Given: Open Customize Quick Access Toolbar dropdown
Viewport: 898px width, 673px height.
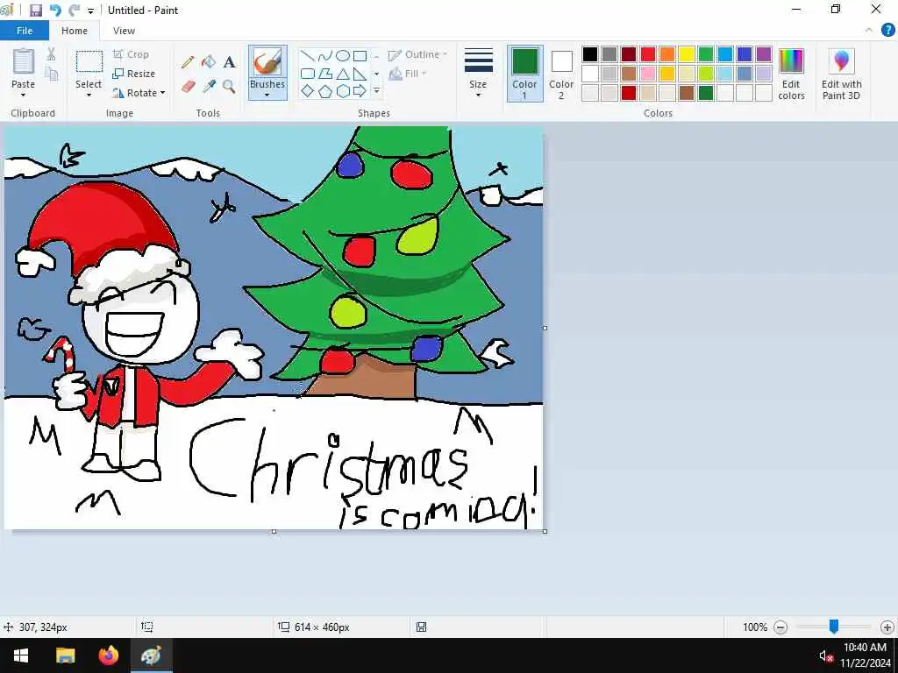Looking at the screenshot, I should (x=90, y=11).
